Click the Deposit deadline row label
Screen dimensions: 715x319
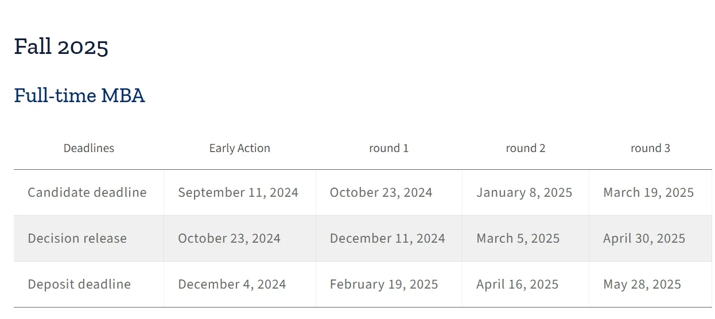79,284
